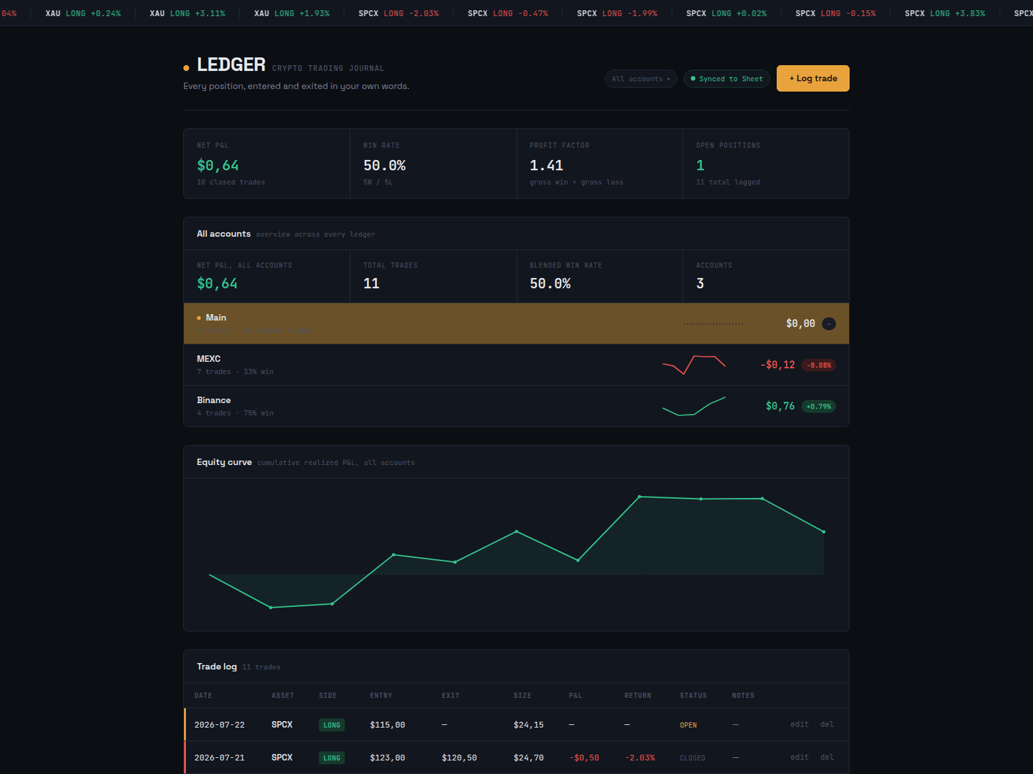Delete the 2026-07-22 SPCX trade
This screenshot has height=774, width=1033.
click(x=827, y=724)
